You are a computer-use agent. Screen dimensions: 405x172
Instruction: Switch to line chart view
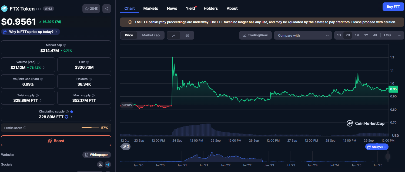[174, 35]
